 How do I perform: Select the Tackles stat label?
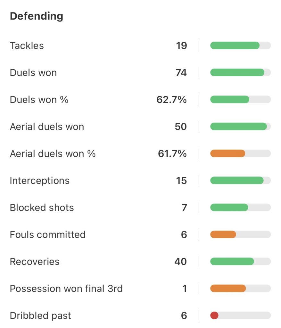point(27,46)
